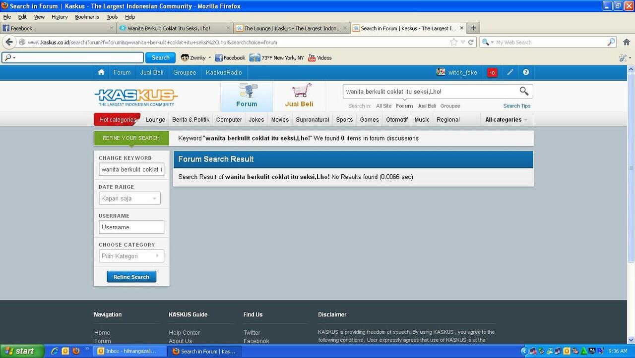Open the YouTube Videos toolbar item
The width and height of the screenshot is (635, 358).
[x=320, y=58]
